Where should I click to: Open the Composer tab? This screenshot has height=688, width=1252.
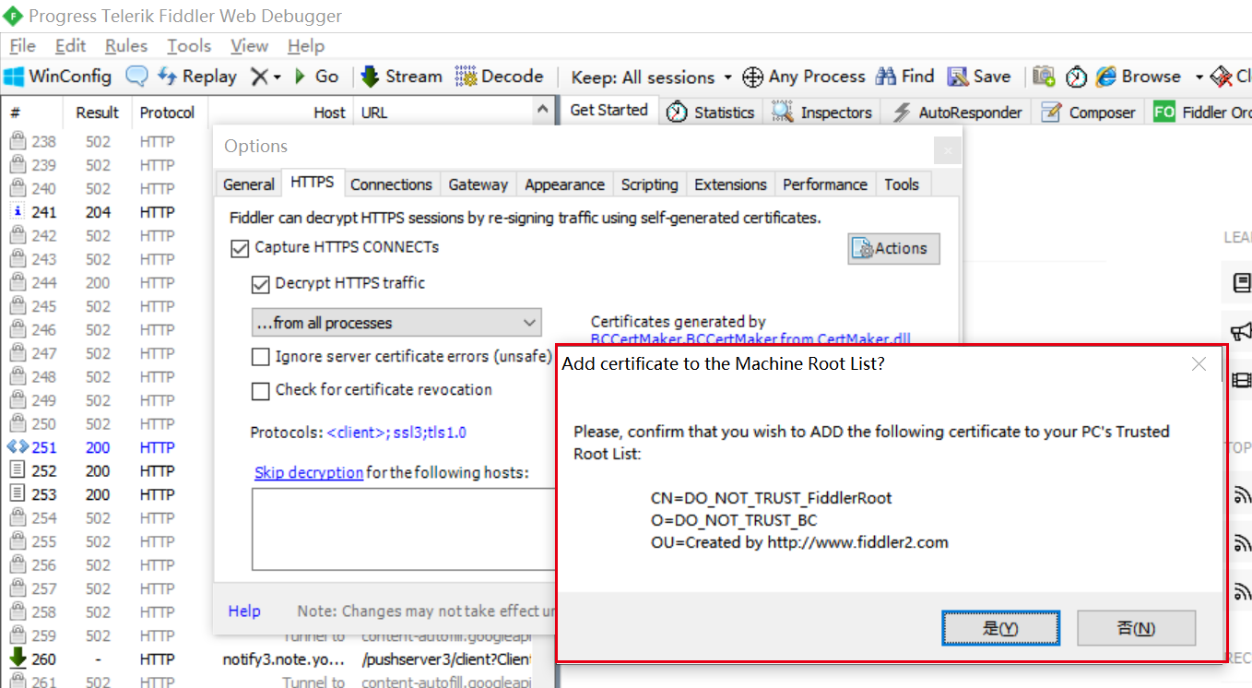[1088, 113]
